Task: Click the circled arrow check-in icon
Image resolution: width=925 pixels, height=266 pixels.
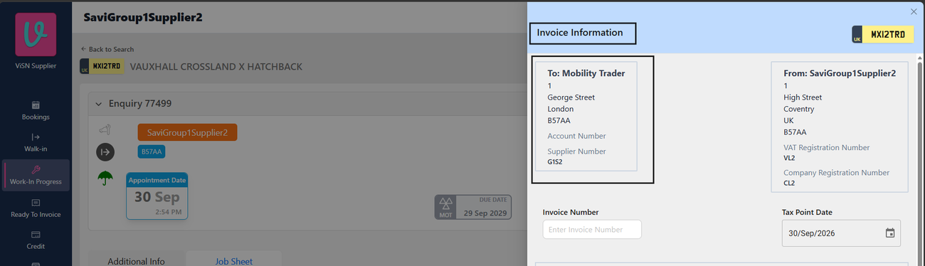Action: pos(105,151)
